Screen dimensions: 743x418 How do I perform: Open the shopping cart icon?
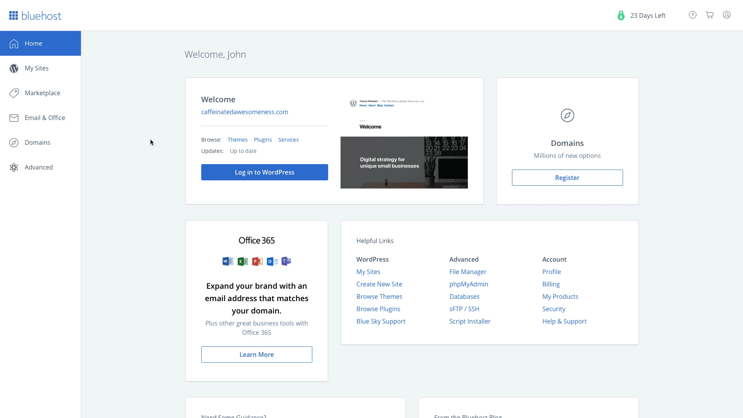(x=710, y=15)
